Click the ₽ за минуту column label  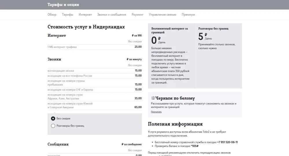[134, 59]
